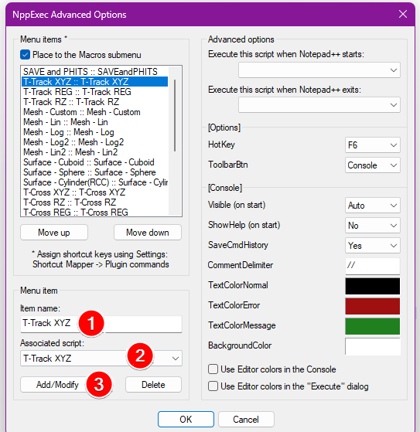Select Surface - Cuboid list item
Viewport: 420px width, 432px height.
point(94,162)
